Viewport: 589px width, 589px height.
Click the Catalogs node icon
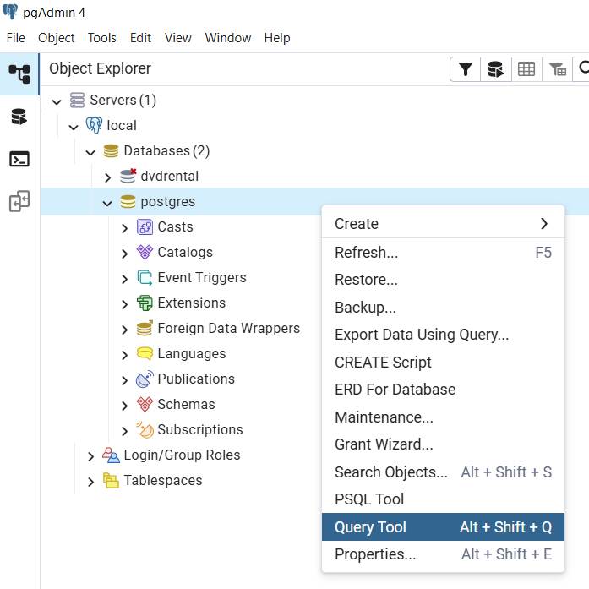click(145, 253)
